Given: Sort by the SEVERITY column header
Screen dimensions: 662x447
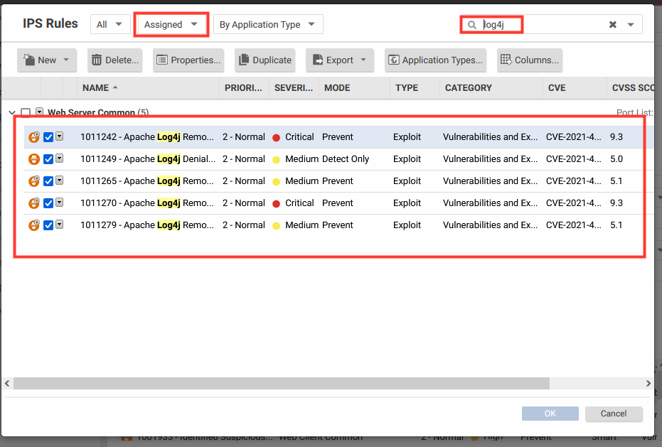Looking at the screenshot, I should (x=294, y=88).
